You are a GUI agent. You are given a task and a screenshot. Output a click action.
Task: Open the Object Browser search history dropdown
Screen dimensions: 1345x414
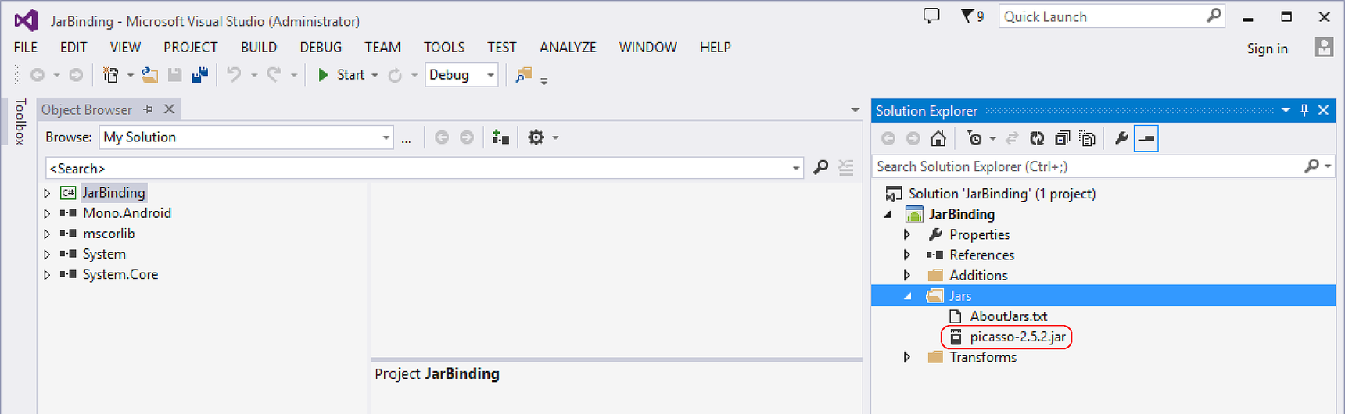point(796,168)
